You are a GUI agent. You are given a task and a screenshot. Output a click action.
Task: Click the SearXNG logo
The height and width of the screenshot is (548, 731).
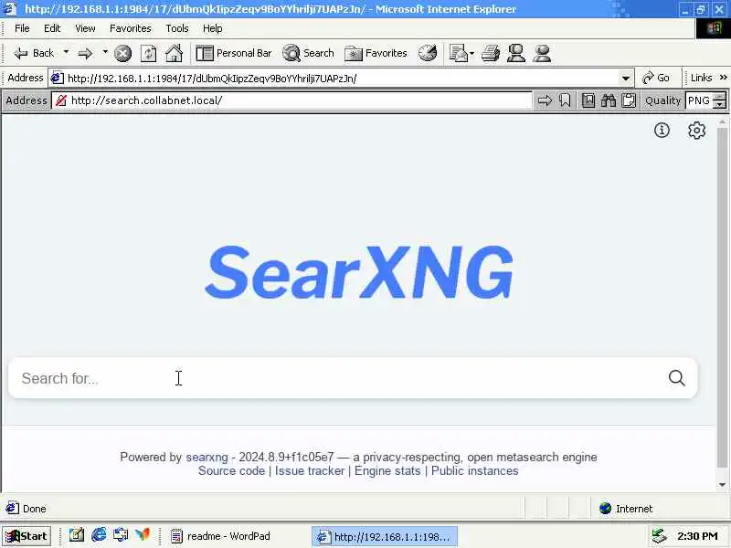[359, 272]
